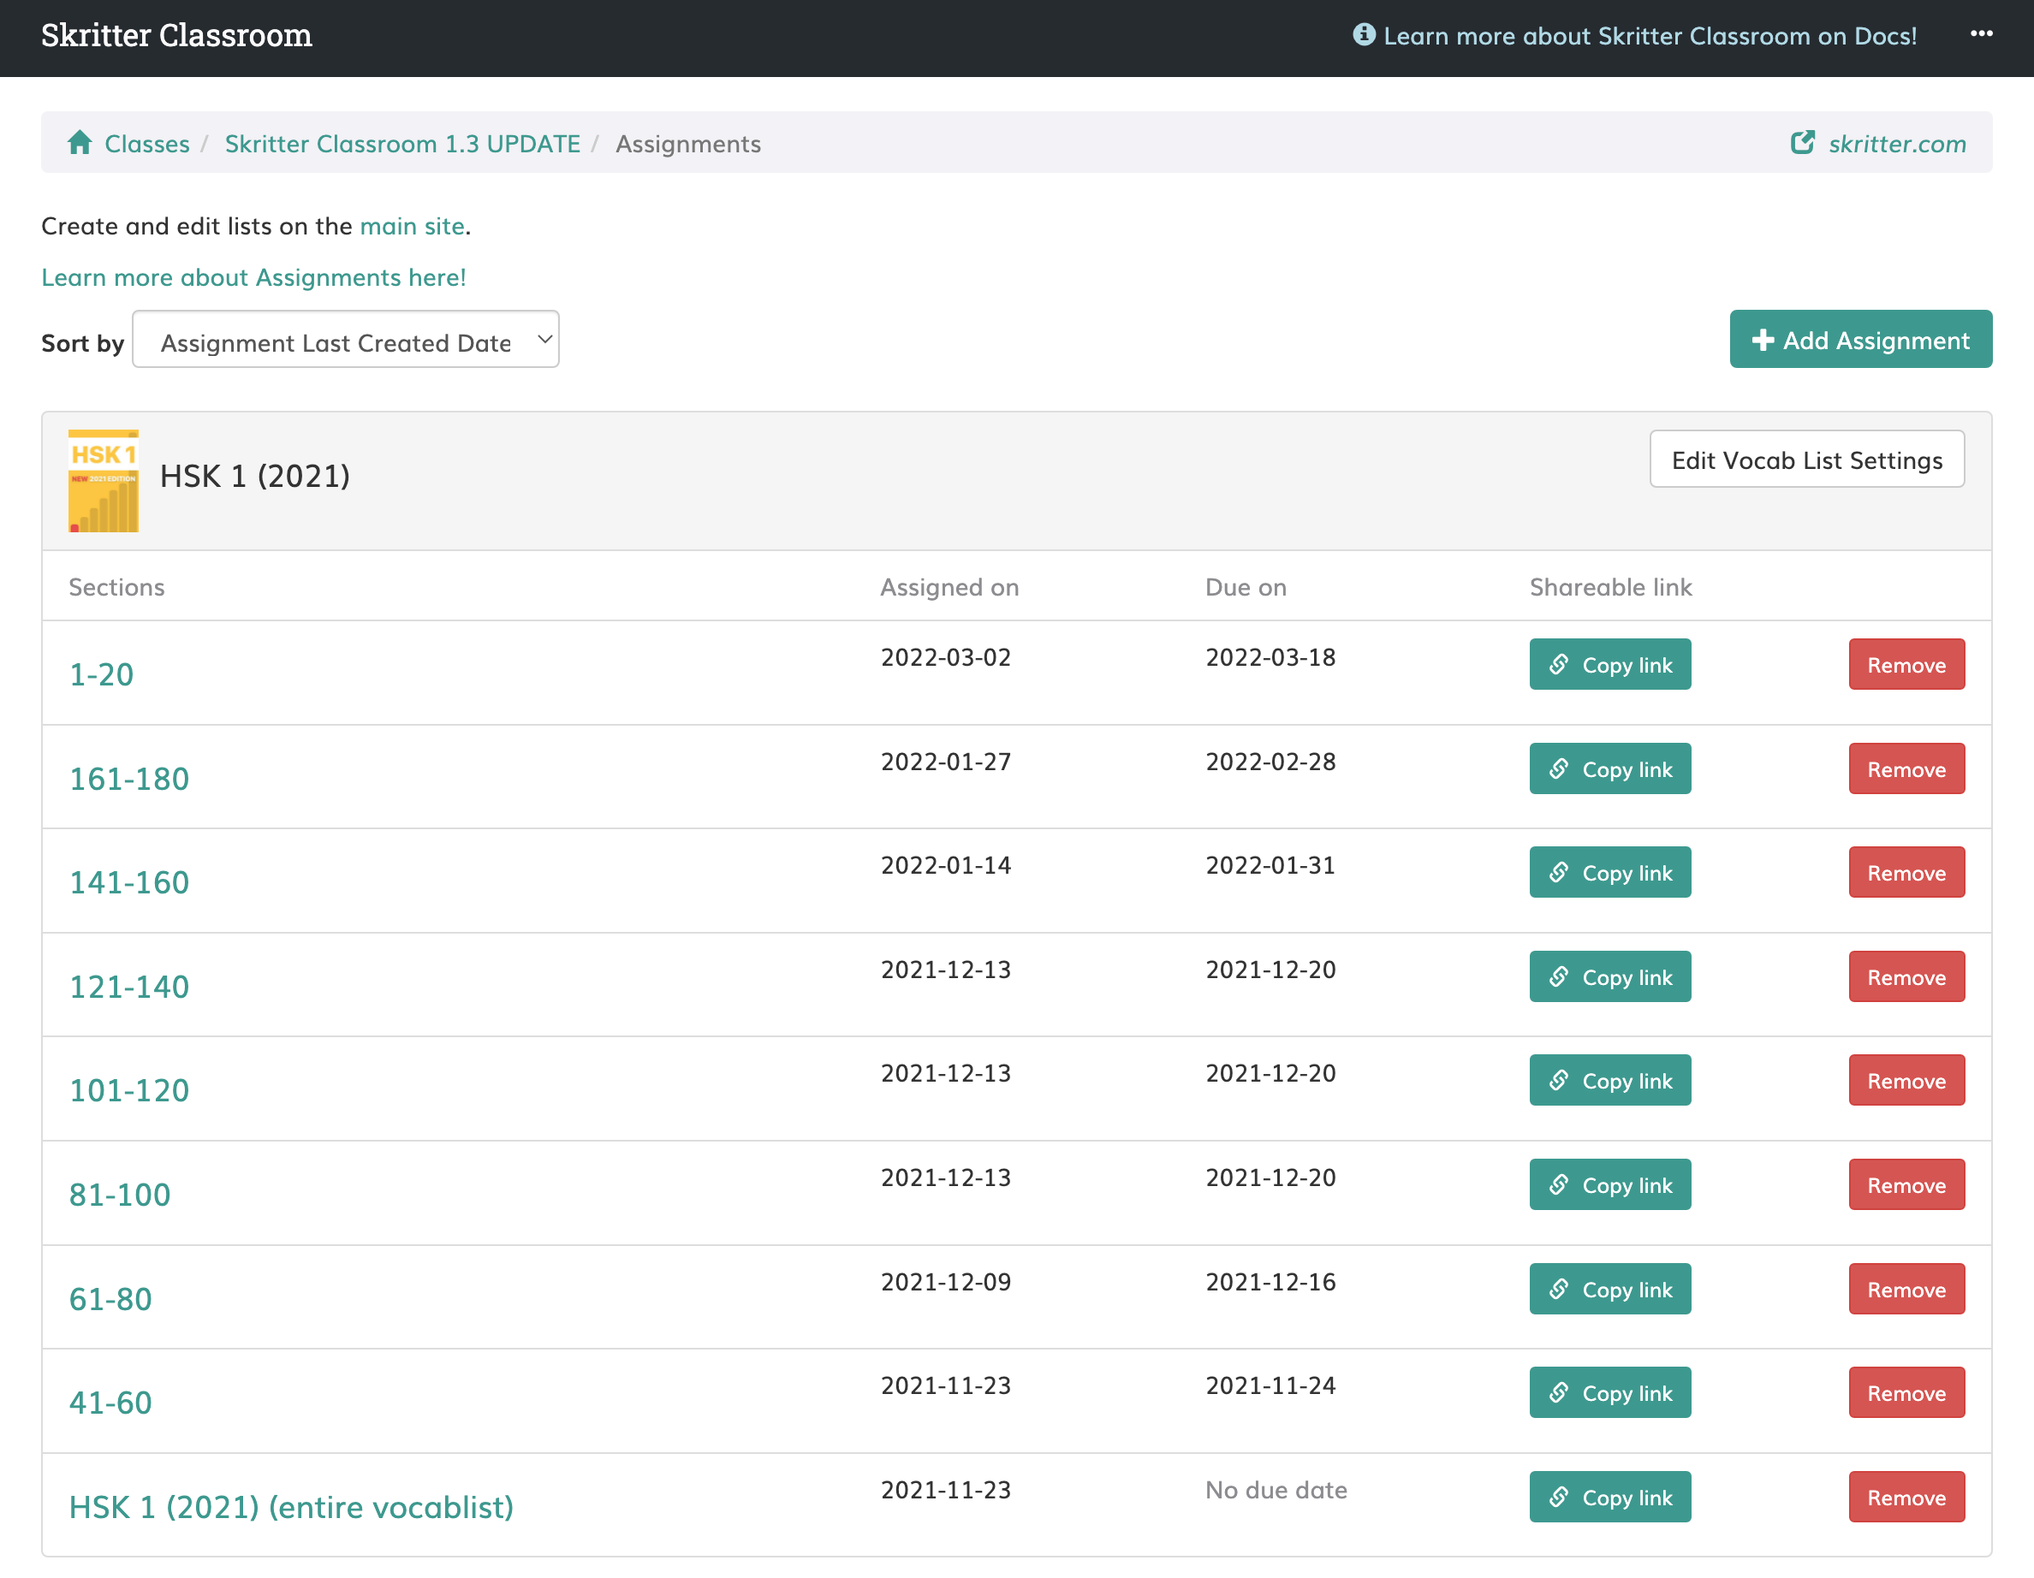Copy link for section 41-60
The width and height of the screenshot is (2034, 1578).
1609,1391
